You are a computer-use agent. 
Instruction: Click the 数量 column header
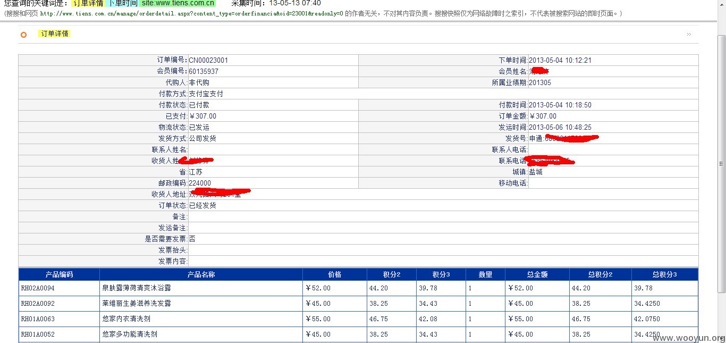click(485, 275)
